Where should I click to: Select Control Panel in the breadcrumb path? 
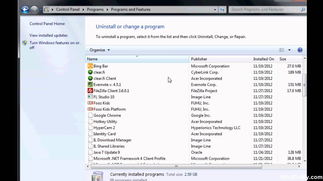tap(68, 10)
